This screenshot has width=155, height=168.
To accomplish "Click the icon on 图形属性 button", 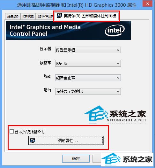I will (33, 141).
